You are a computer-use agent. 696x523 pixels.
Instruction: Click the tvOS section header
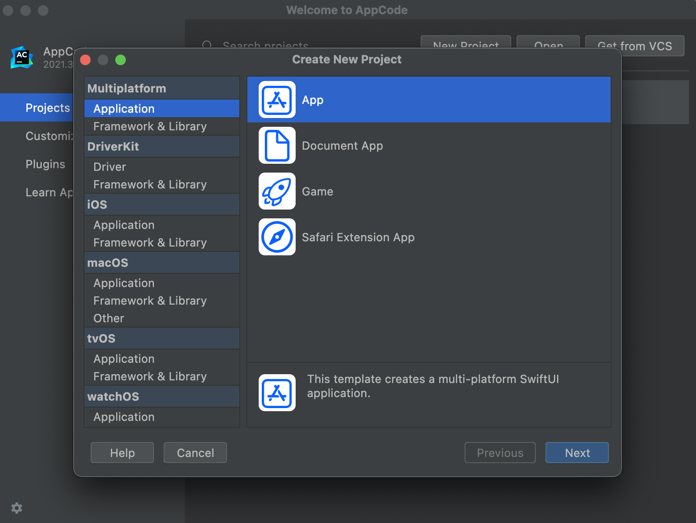[162, 338]
